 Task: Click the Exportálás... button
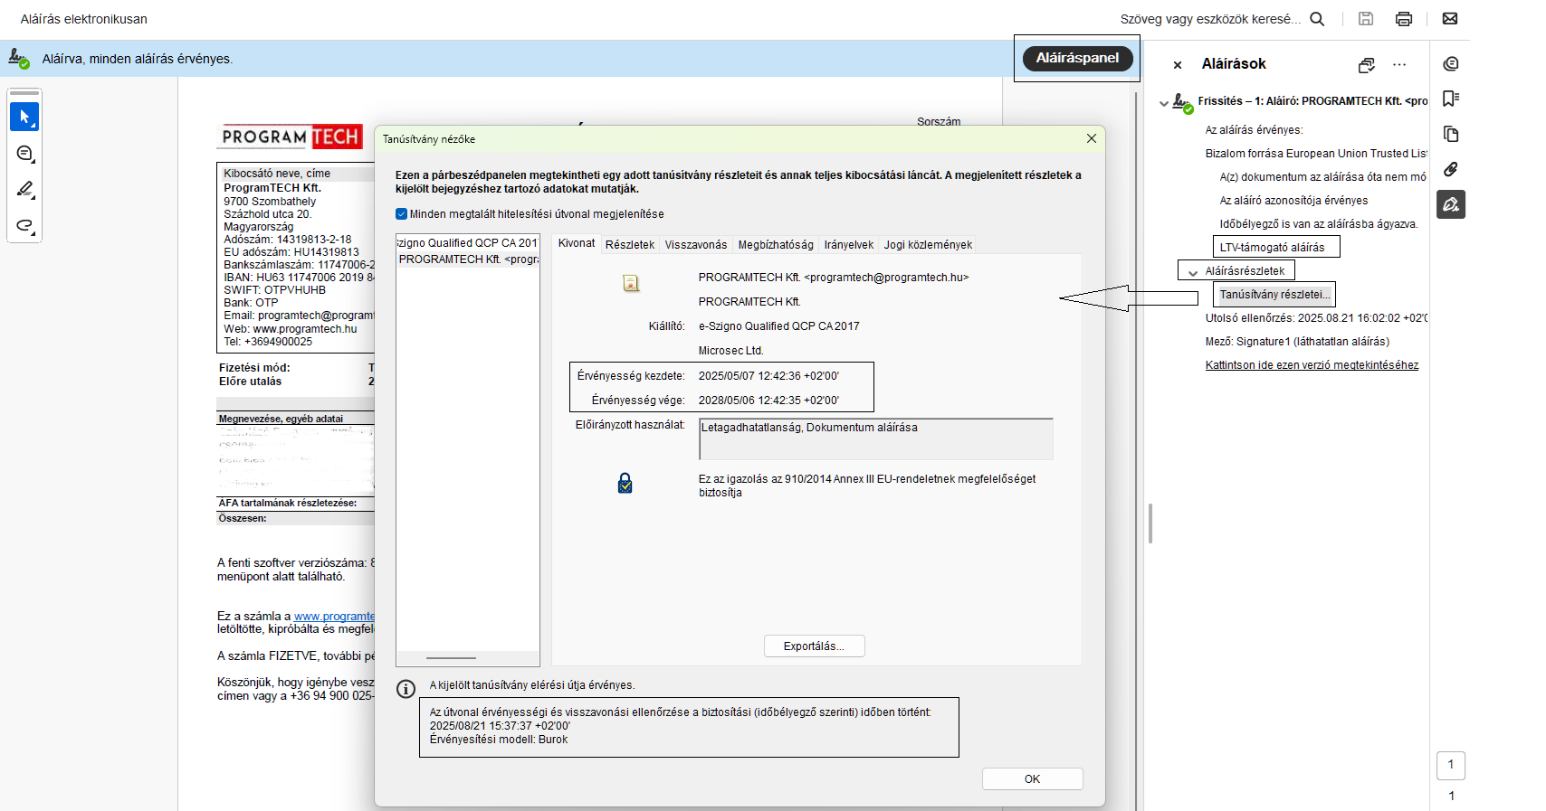point(814,646)
